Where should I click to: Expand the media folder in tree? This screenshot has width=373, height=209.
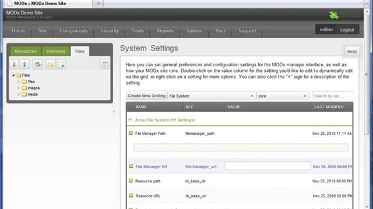(x=19, y=94)
